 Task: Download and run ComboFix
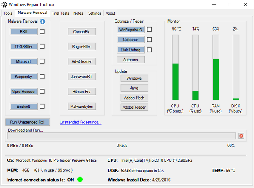pyautogui.click(x=82, y=31)
